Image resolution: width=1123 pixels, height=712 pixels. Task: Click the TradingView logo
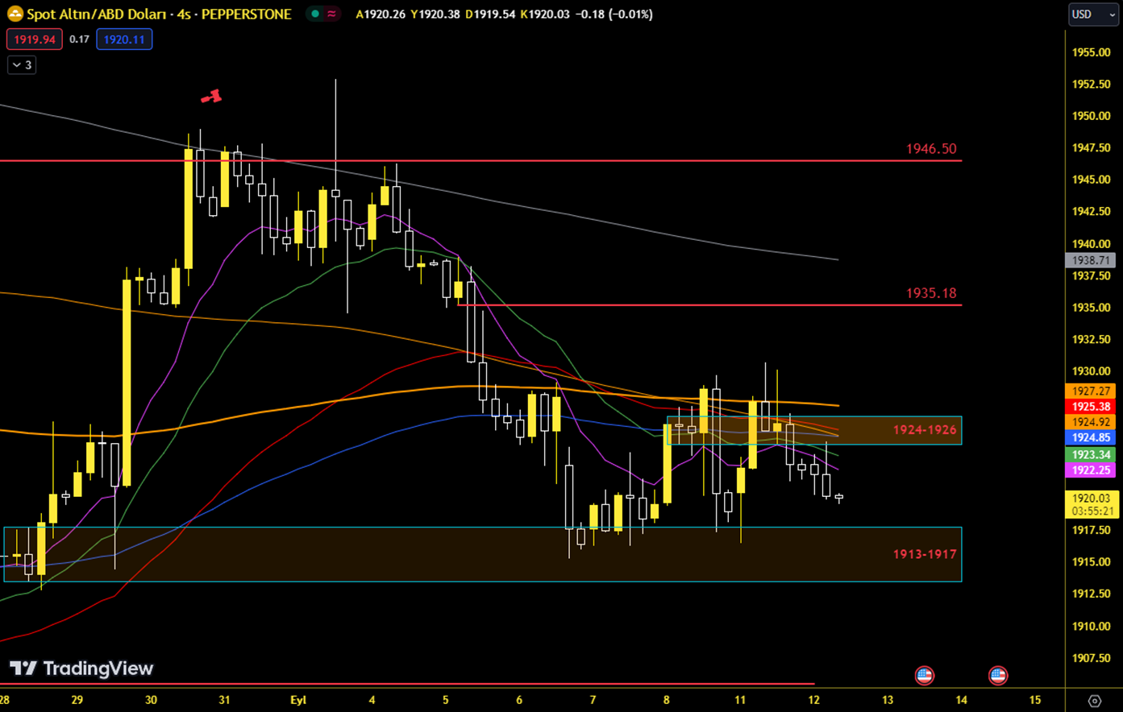coord(81,669)
